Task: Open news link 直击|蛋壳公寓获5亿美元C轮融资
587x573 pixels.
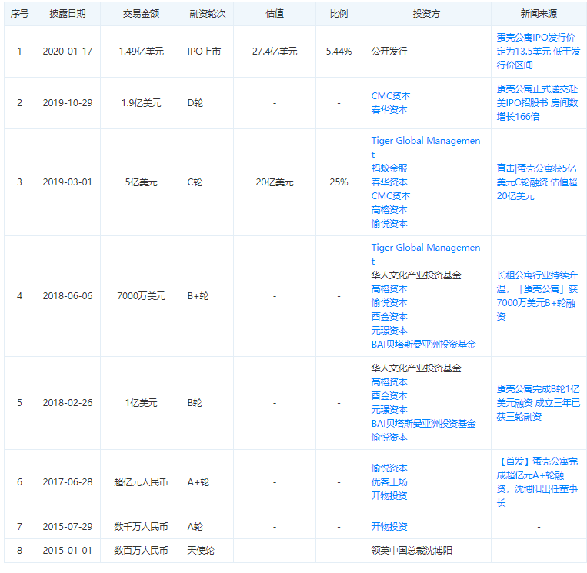Action: [536, 182]
